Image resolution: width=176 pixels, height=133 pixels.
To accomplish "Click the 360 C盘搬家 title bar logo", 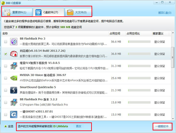I will (3, 3).
